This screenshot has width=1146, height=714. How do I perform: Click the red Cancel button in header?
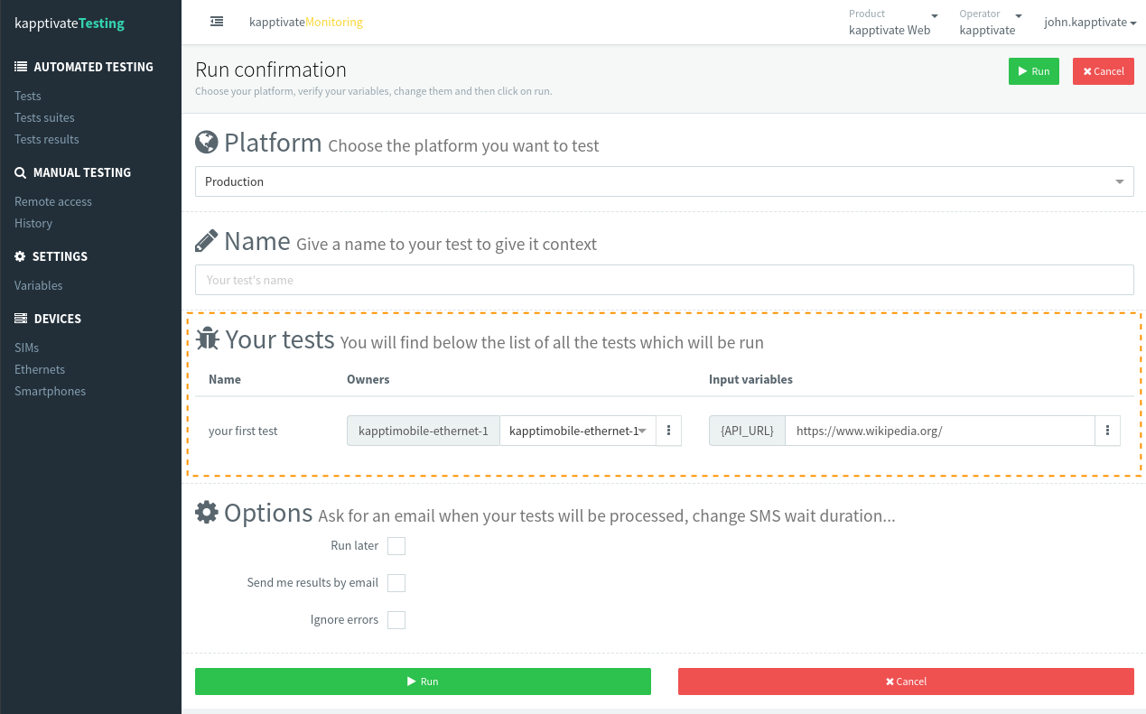point(1103,71)
